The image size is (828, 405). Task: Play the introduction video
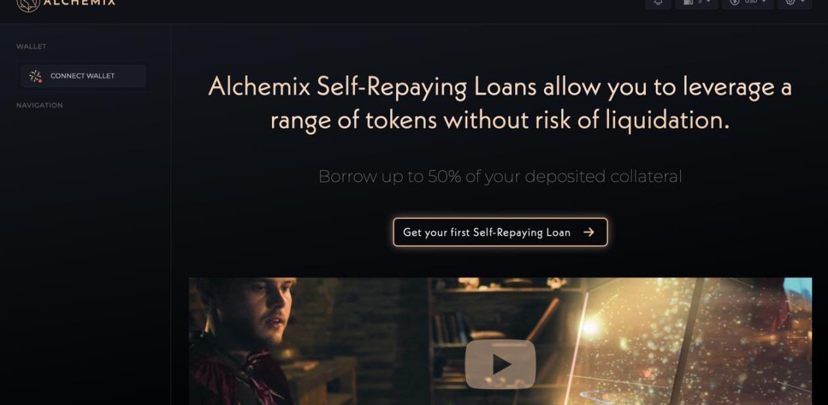500,364
